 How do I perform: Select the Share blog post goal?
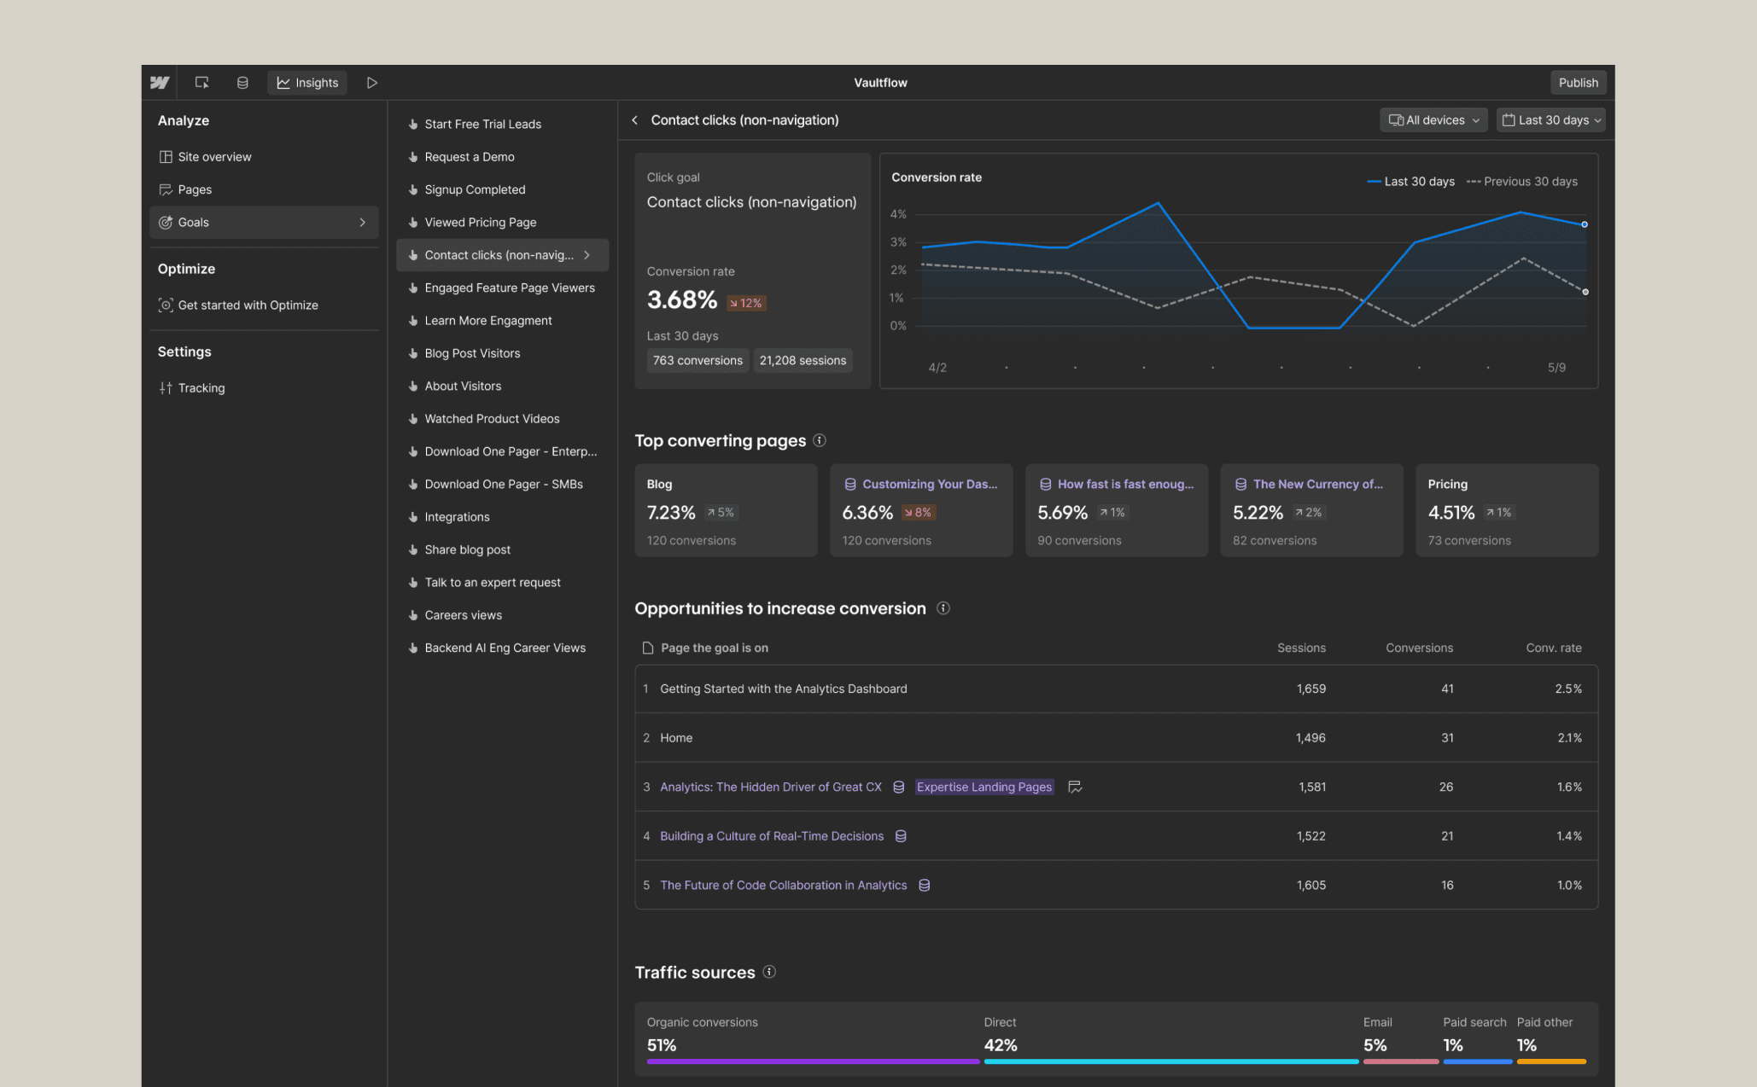(502, 550)
